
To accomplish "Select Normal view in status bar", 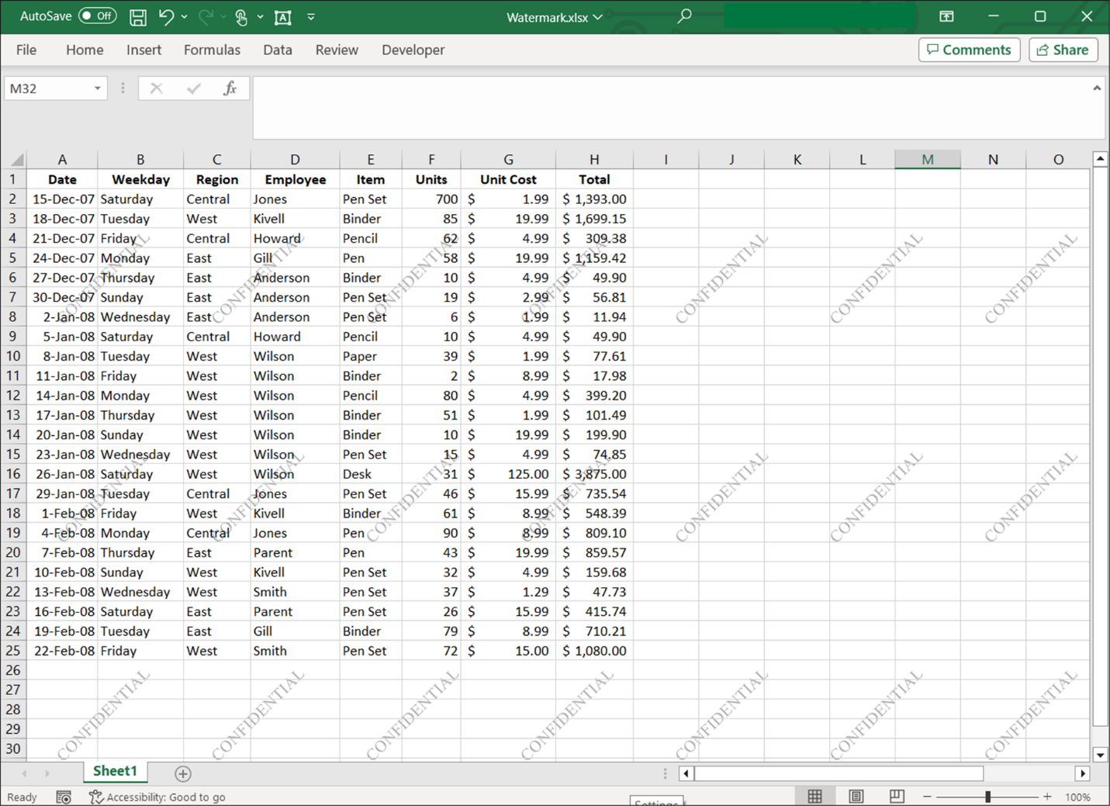I will point(814,797).
